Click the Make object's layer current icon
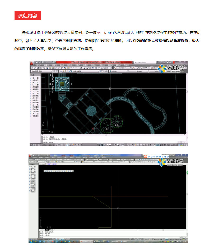Viewport: 214px width, 250px height. tap(100, 71)
